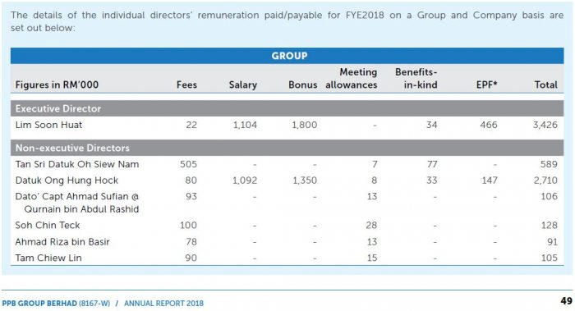The height and width of the screenshot is (311, 575).
Task: Click the Bonus column header
Action: pyautogui.click(x=302, y=85)
